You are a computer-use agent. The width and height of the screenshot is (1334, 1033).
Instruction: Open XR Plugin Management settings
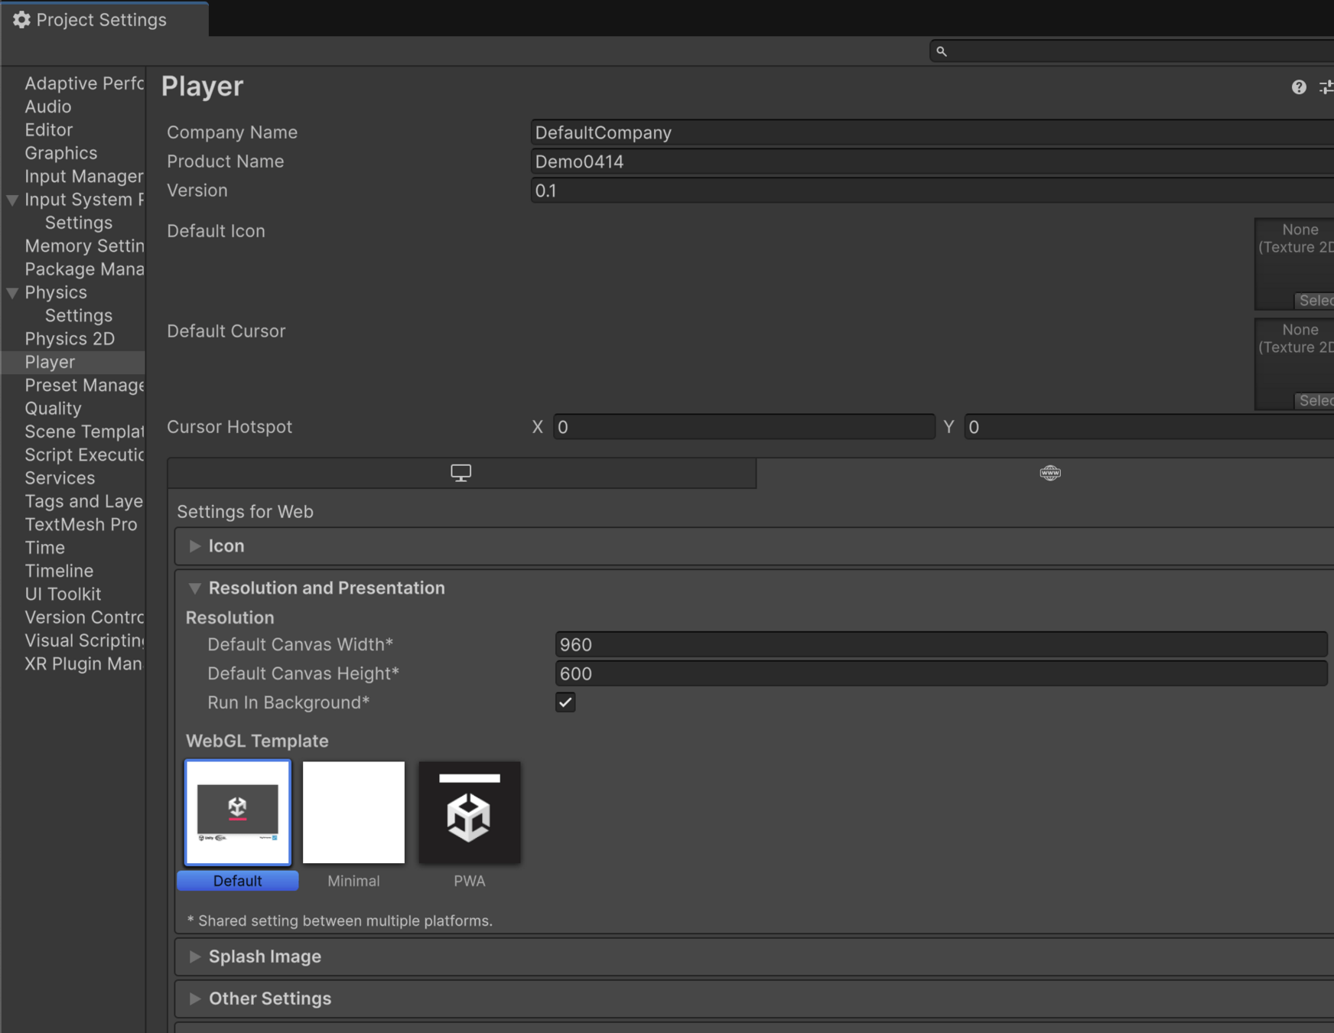pyautogui.click(x=84, y=664)
